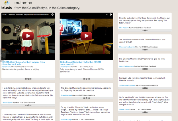
Task: Open info icon on Happier than video
Action: coord(52,14)
